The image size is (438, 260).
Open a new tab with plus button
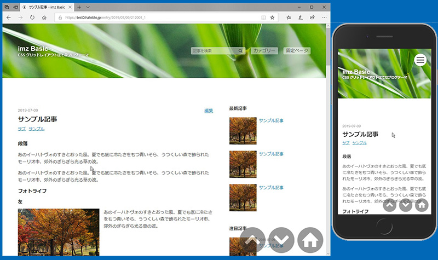point(79,7)
